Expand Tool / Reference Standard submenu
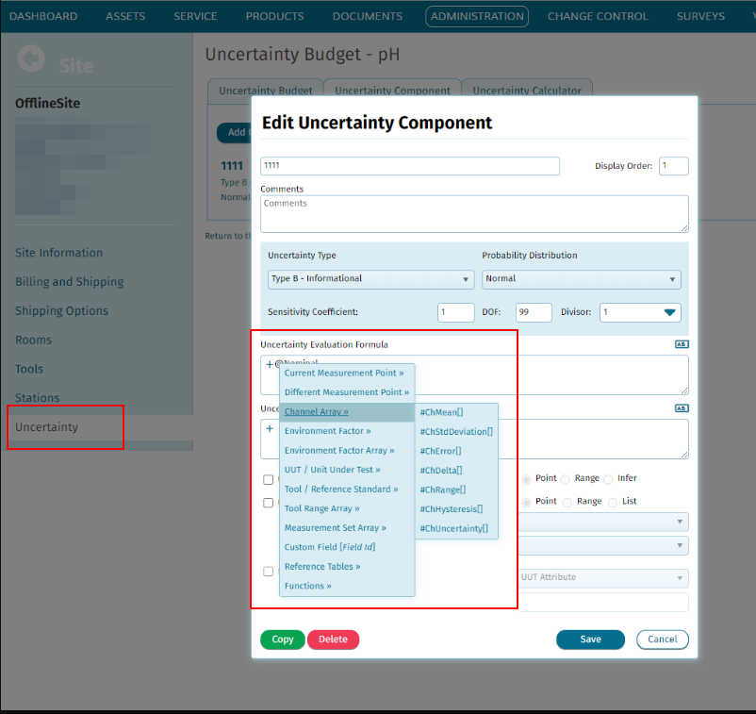756x714 pixels. pos(347,489)
